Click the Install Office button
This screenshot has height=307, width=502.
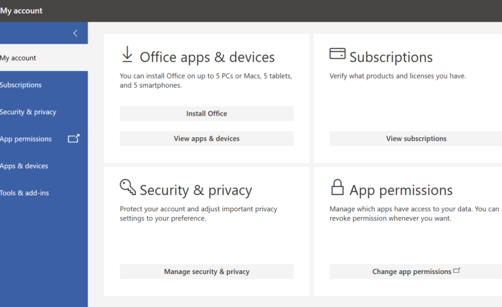tap(207, 113)
